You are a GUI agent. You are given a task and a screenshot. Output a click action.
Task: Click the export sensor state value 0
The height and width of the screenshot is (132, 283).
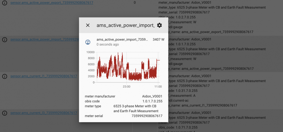[135, 3]
